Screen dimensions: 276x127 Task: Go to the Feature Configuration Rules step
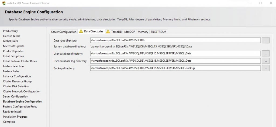(x=20, y=107)
